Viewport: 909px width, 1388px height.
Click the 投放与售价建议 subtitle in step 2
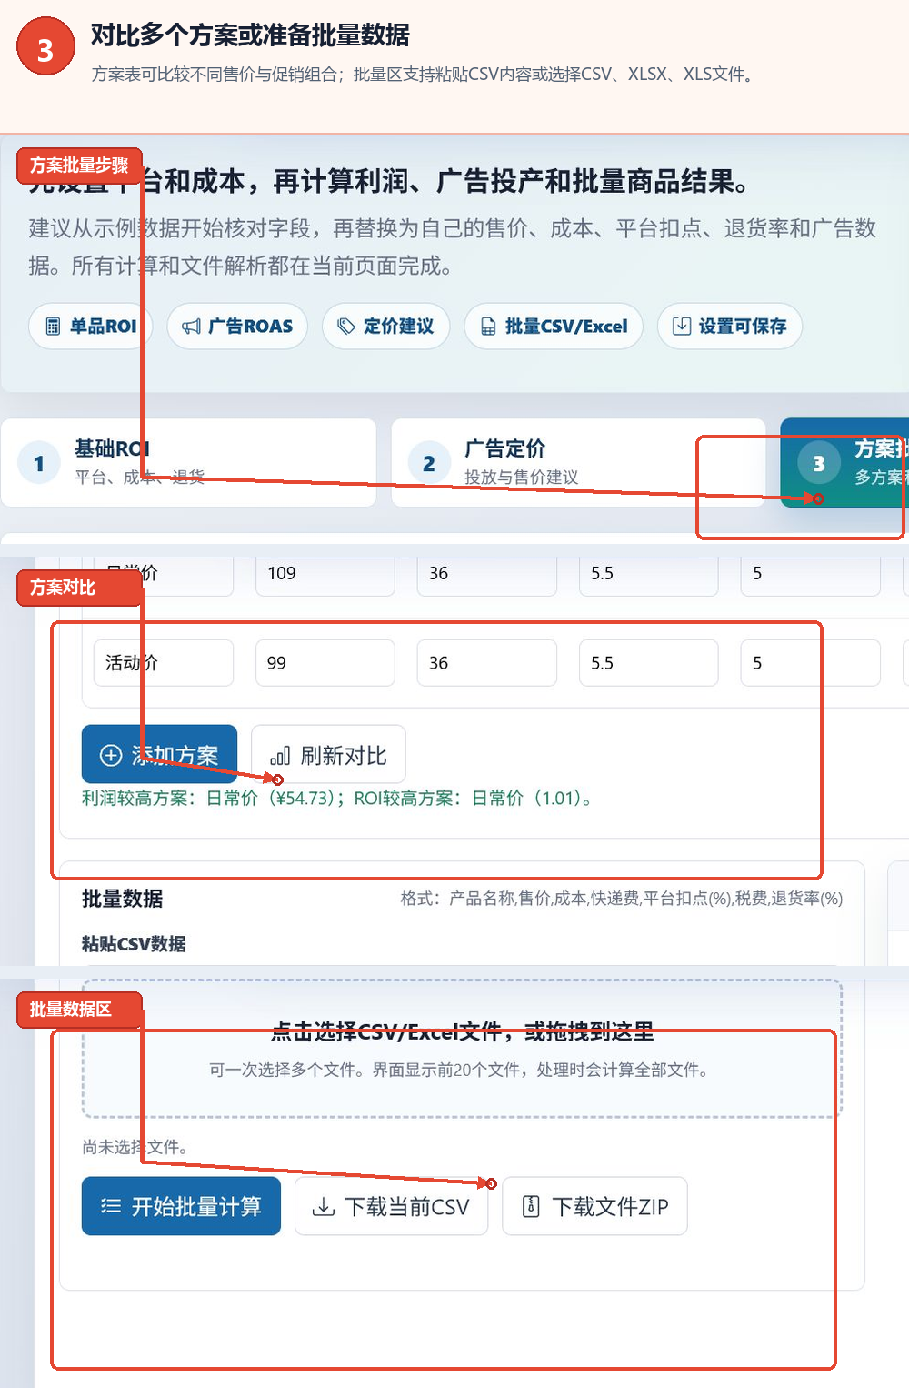tap(521, 477)
